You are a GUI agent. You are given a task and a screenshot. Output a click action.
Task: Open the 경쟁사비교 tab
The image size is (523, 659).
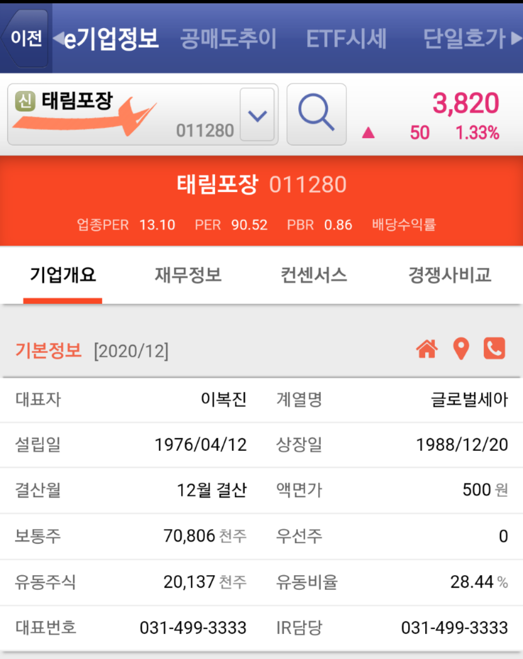point(449,275)
